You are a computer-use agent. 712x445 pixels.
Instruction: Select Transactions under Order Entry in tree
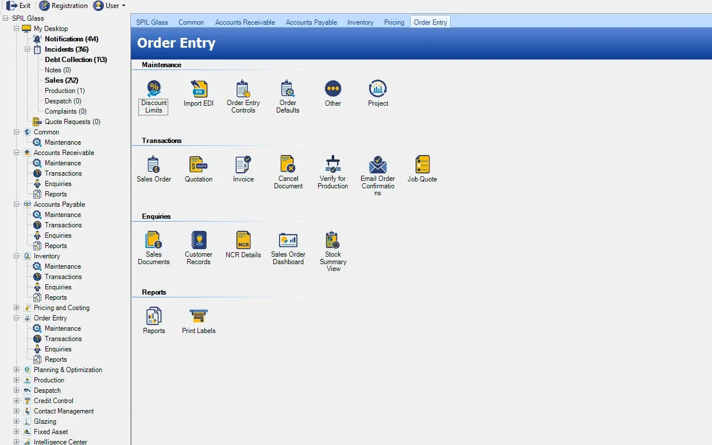tap(63, 339)
